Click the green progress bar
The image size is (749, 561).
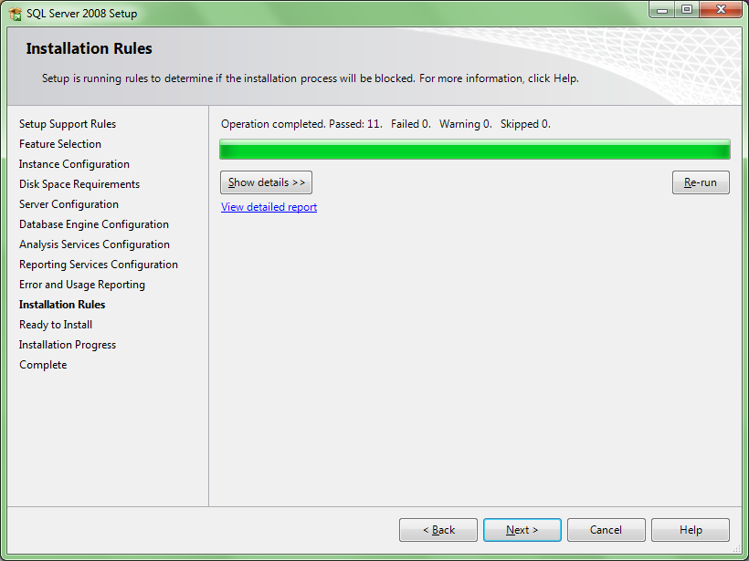point(474,148)
